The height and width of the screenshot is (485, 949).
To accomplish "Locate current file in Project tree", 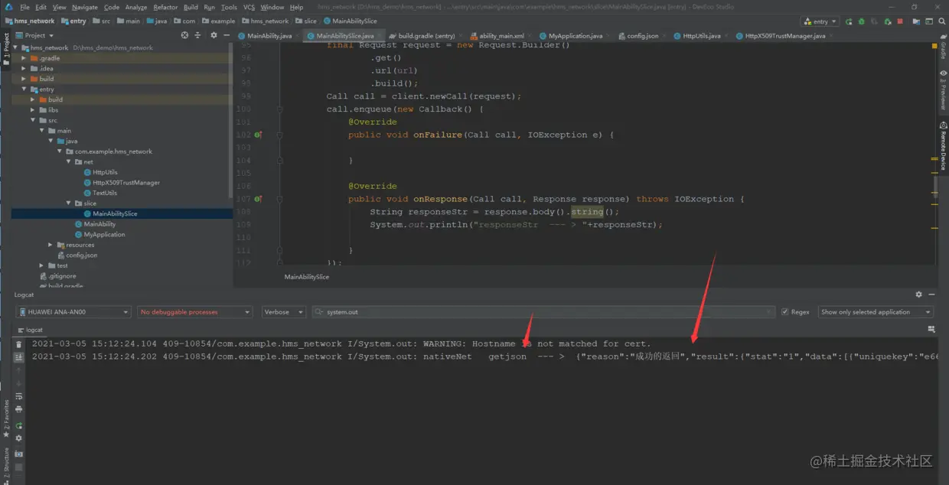I will [184, 35].
